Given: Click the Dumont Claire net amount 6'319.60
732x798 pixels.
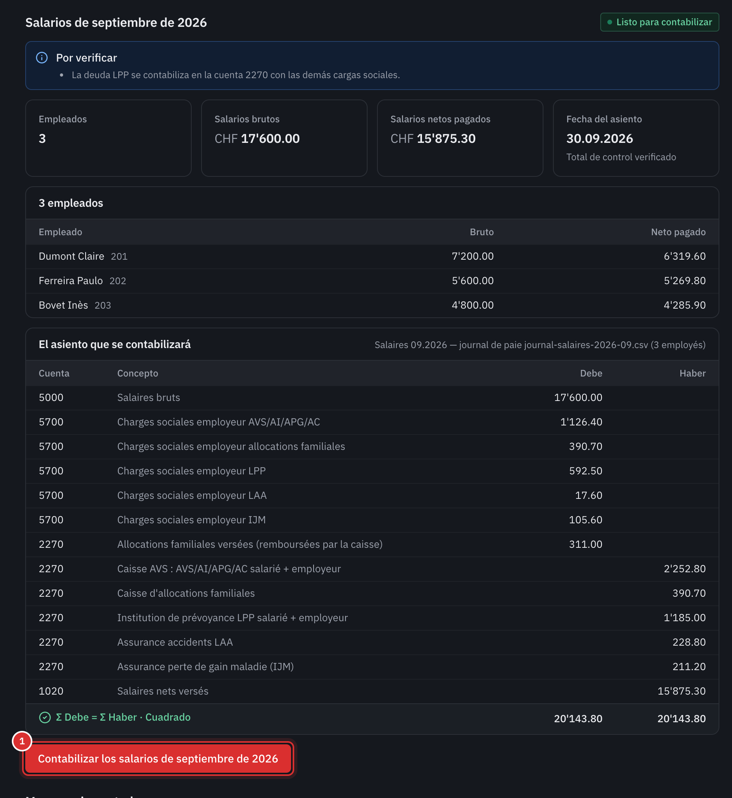Looking at the screenshot, I should coord(684,257).
